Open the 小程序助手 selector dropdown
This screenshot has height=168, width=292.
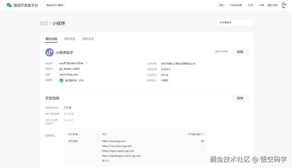235,22
